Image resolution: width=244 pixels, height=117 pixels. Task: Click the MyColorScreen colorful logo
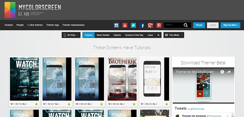click(10, 10)
